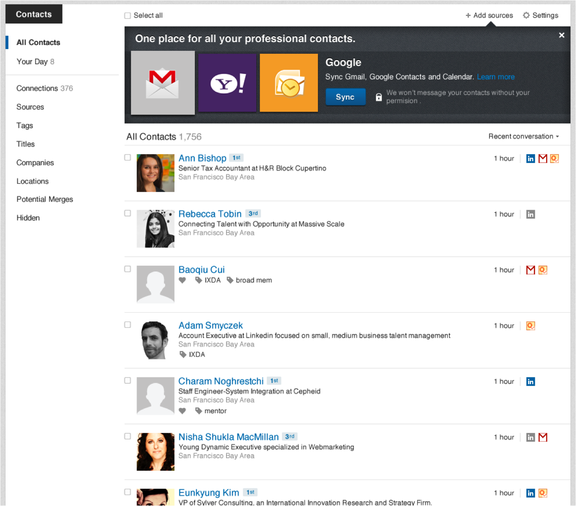Open Adam Smyczek's profile name link
The image size is (576, 506).
(x=210, y=325)
